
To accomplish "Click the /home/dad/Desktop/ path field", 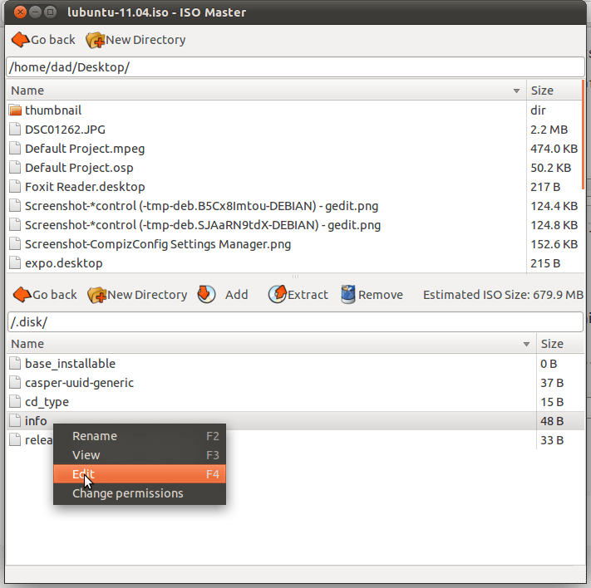I will click(x=295, y=67).
